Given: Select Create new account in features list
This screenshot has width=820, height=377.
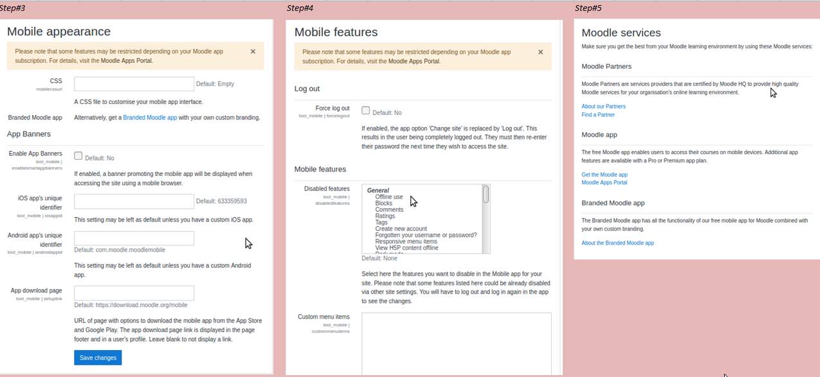Looking at the screenshot, I should tap(401, 229).
